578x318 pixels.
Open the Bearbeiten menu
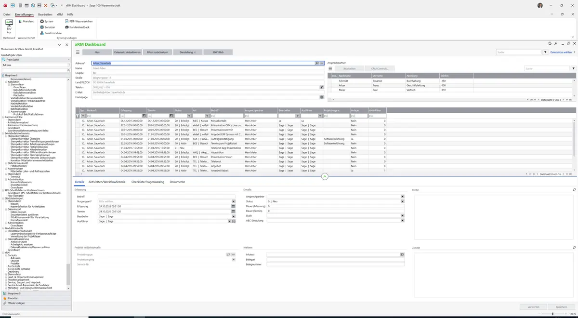coord(45,14)
